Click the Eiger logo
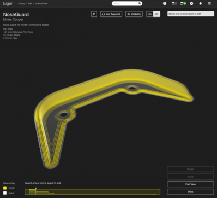 point(8,4)
